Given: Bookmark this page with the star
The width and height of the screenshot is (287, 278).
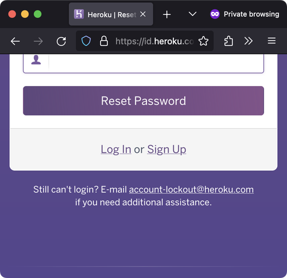Looking at the screenshot, I should click(x=203, y=41).
